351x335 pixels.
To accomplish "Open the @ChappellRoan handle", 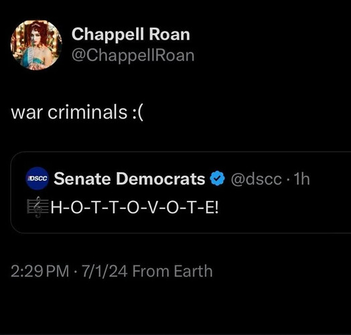I will pyautogui.click(x=133, y=56).
